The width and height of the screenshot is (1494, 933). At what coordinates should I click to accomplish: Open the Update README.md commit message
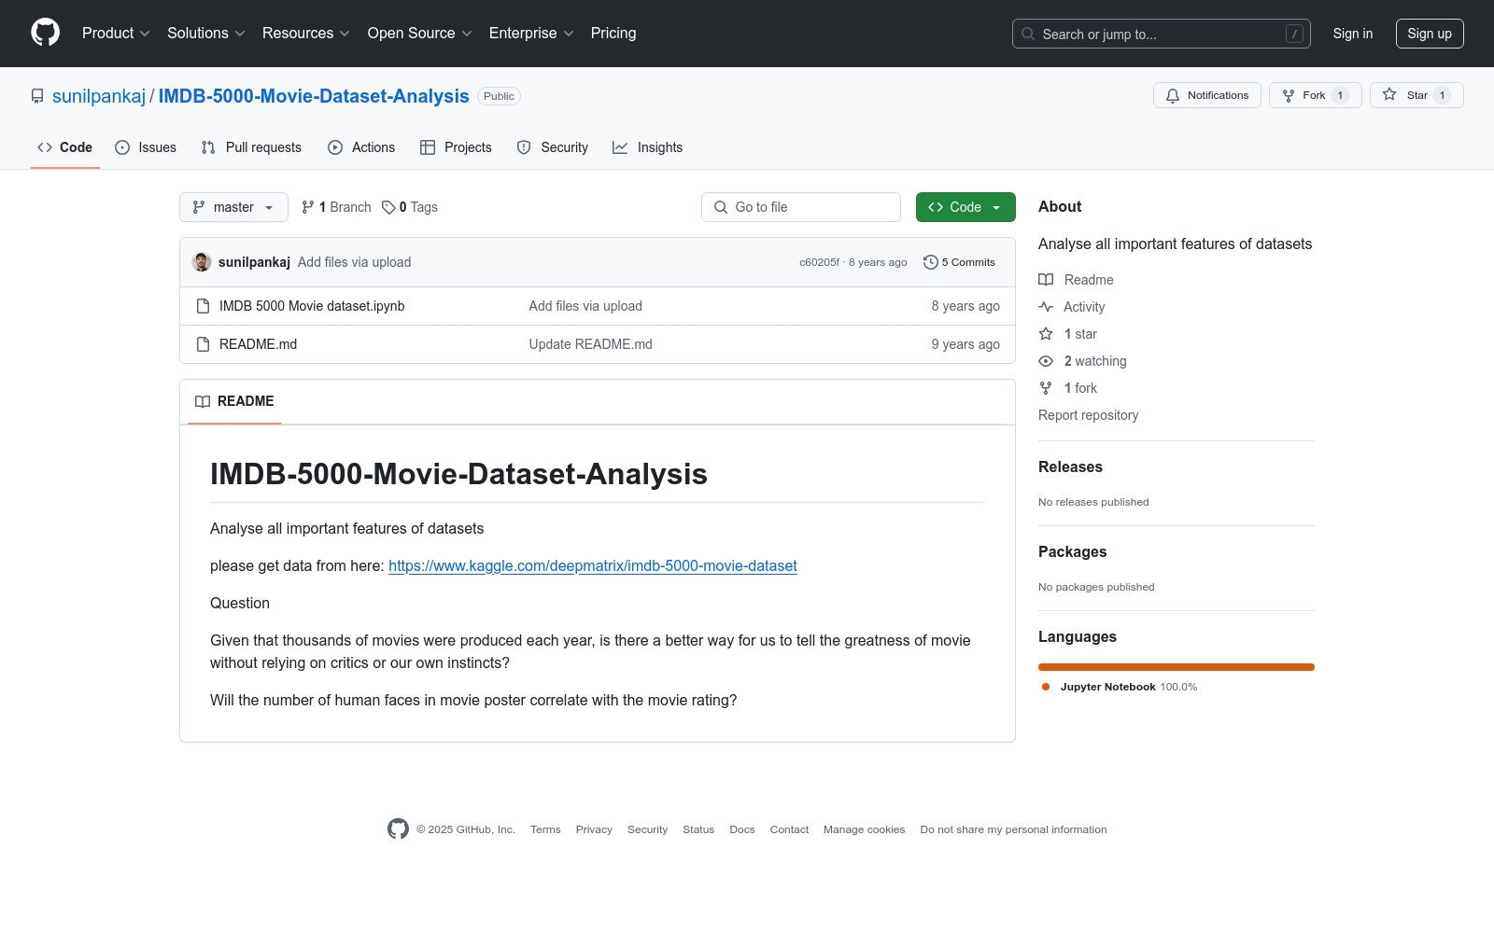point(591,344)
